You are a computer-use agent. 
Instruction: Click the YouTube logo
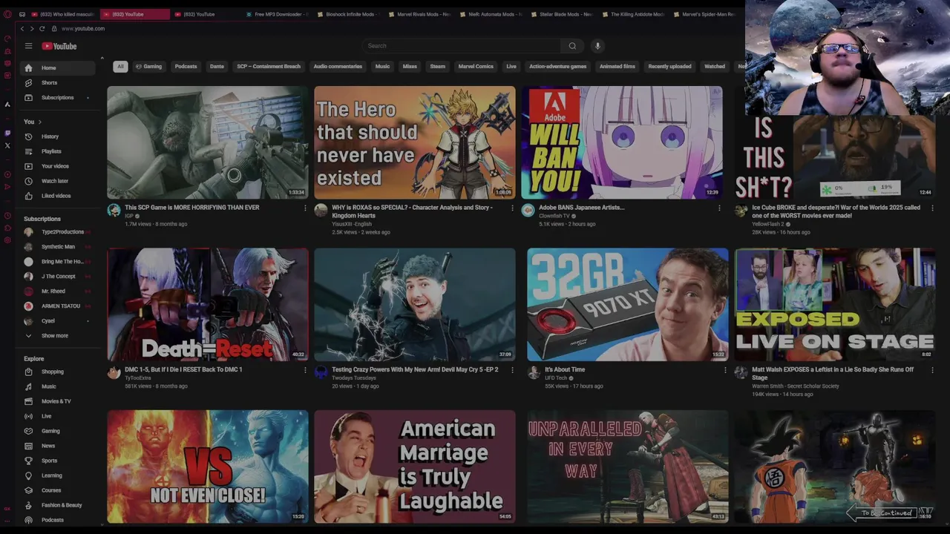tap(59, 46)
